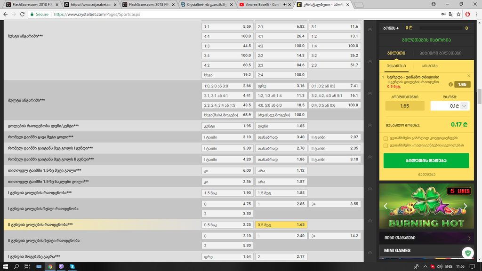Open ბილეთების ისტორია ticket history

(426, 40)
